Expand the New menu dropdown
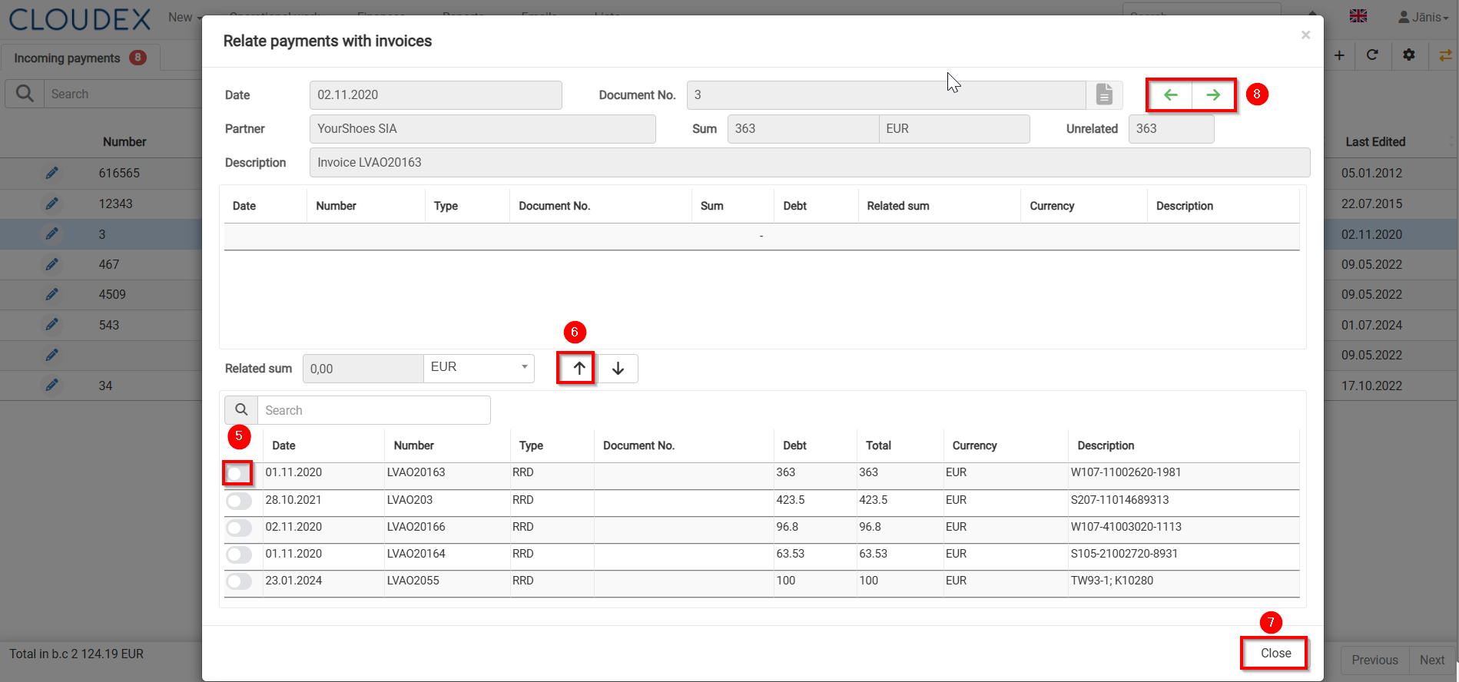Image resolution: width=1459 pixels, height=682 pixels. pyautogui.click(x=185, y=17)
